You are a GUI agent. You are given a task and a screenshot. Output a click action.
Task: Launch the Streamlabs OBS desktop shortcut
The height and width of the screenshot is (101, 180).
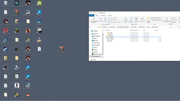pyautogui.click(x=39, y=41)
